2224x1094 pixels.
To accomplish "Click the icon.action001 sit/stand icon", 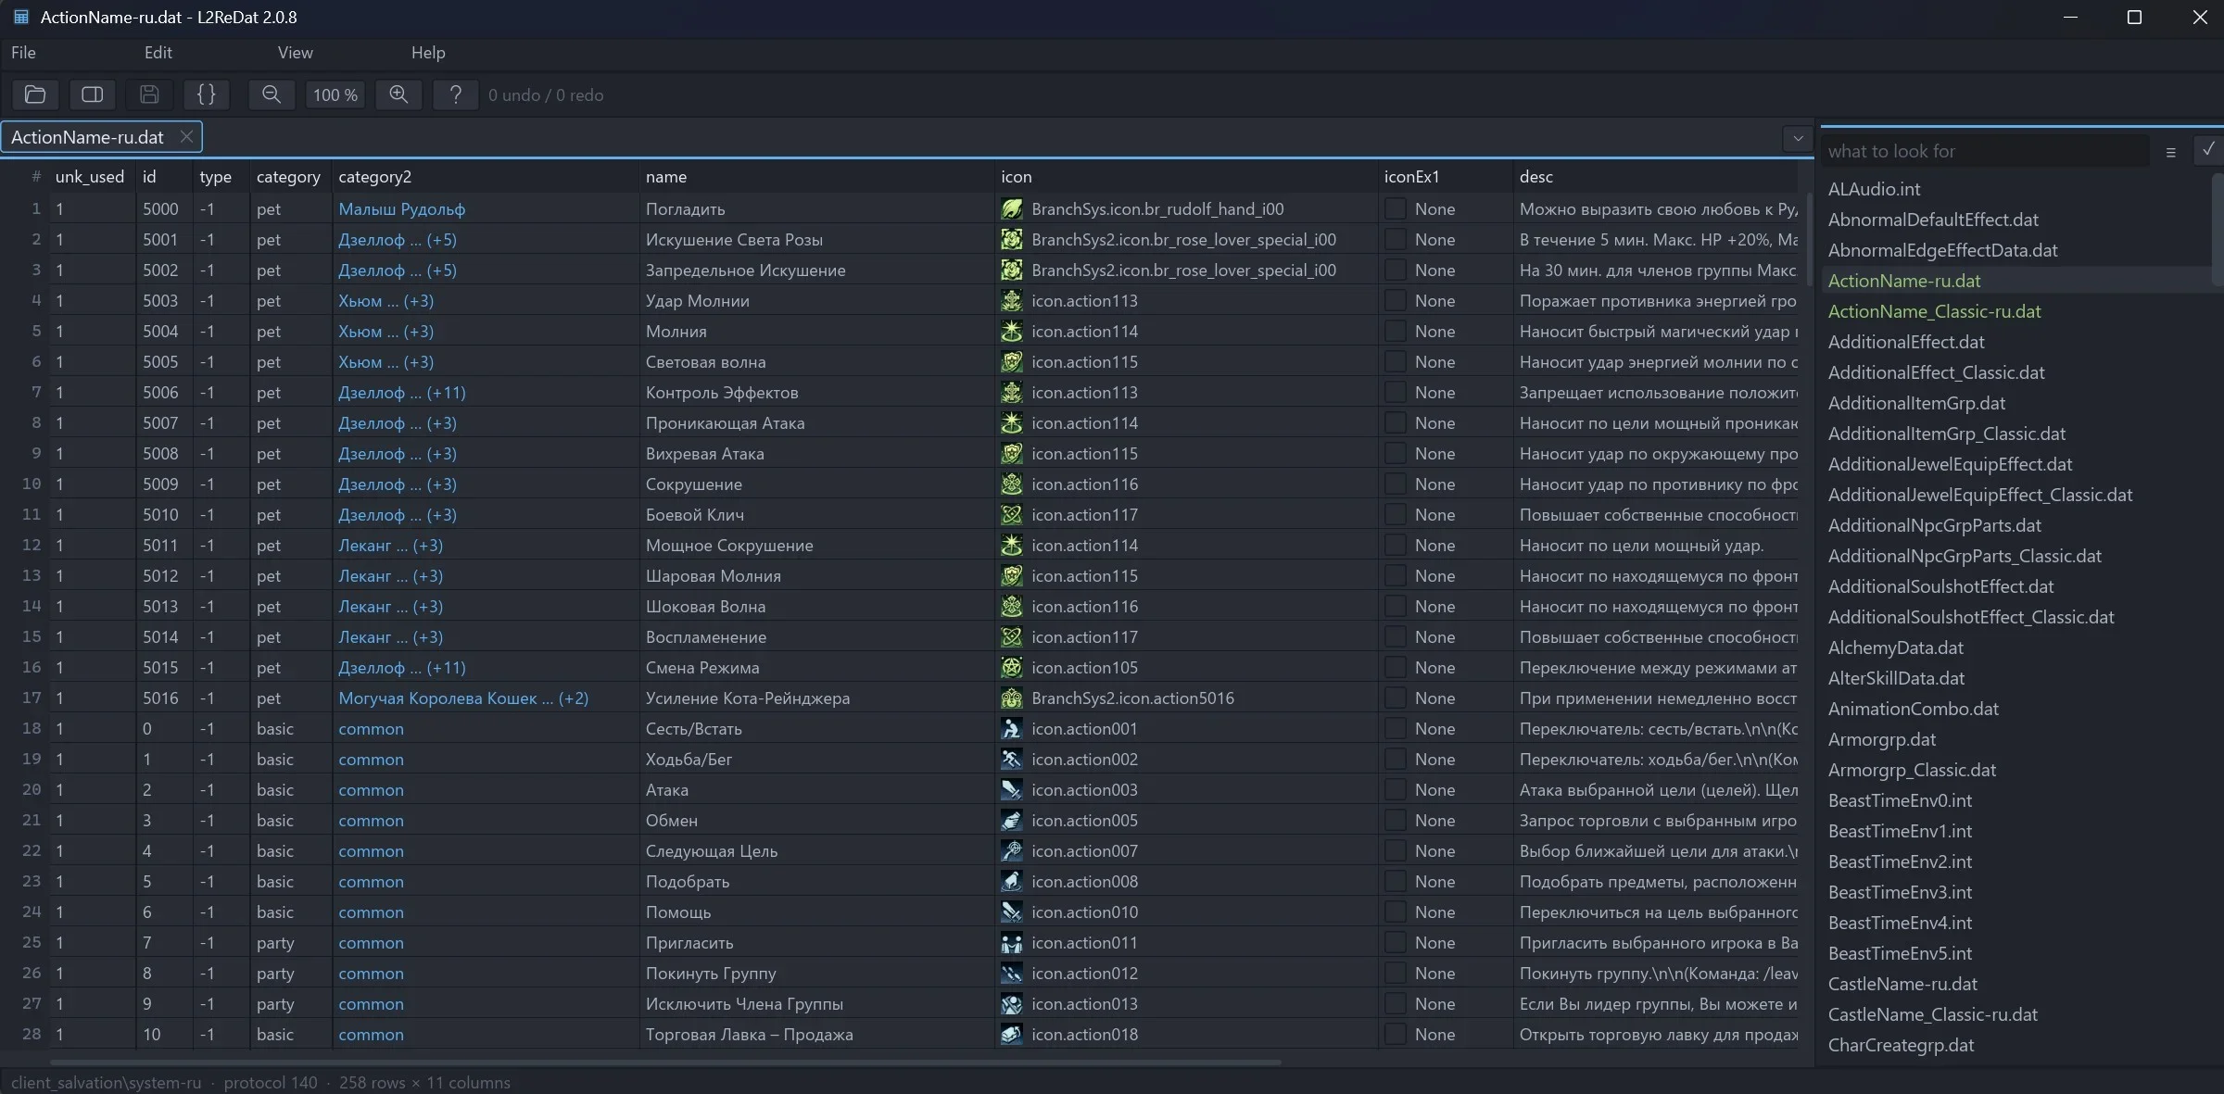I will click(1012, 729).
